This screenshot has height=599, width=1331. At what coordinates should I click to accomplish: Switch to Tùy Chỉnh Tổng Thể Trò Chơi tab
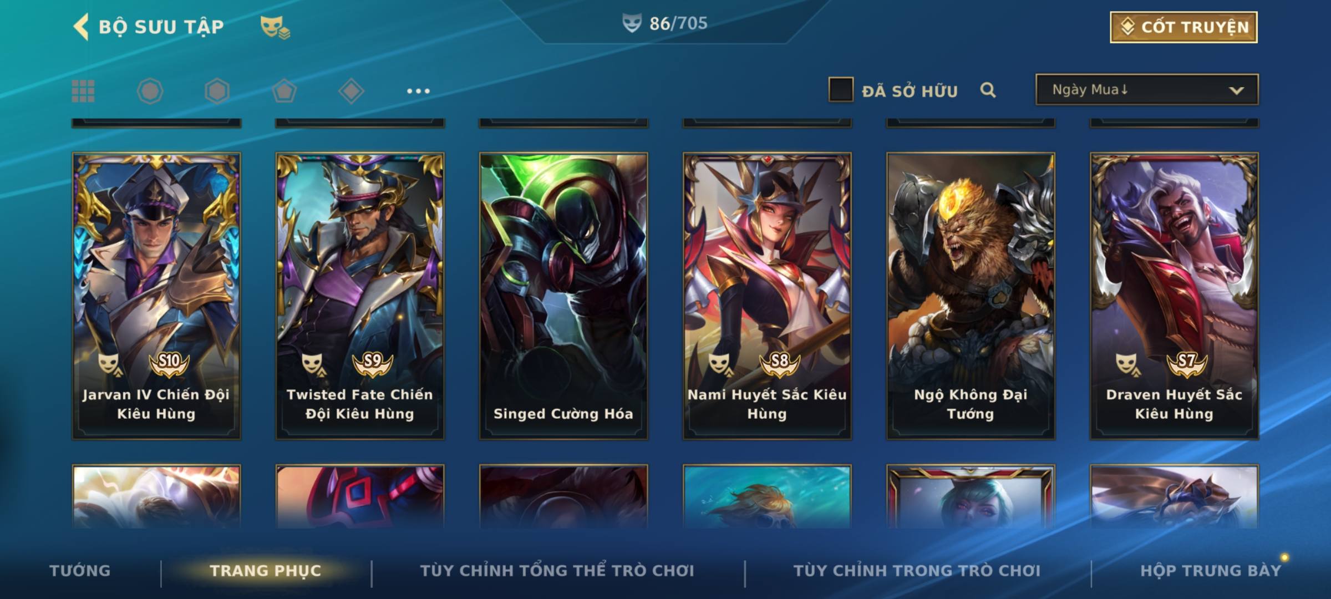point(557,571)
